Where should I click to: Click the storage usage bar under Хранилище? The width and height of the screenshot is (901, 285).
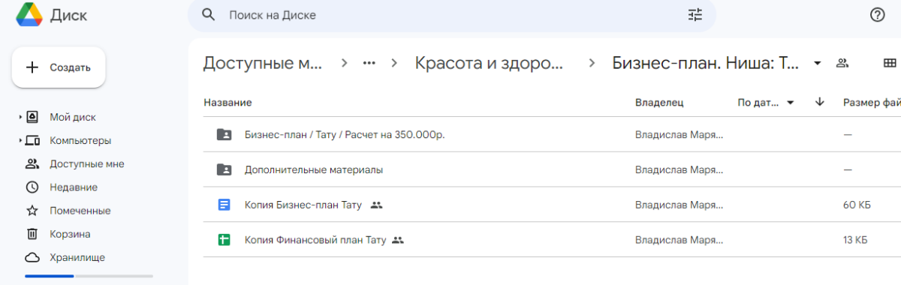click(x=89, y=276)
